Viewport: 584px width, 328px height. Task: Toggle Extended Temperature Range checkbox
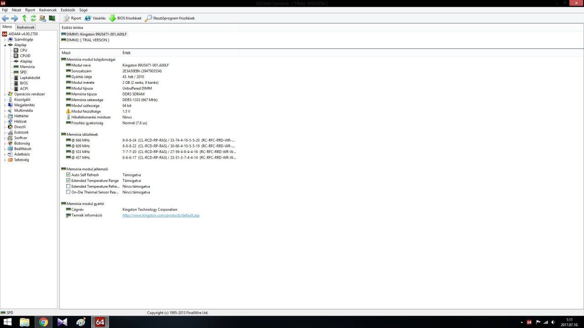pos(68,181)
